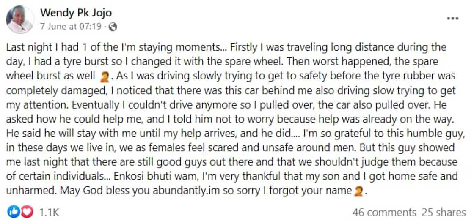Click the globe public audience icon
This screenshot has height=221, width=474.
(x=113, y=27)
